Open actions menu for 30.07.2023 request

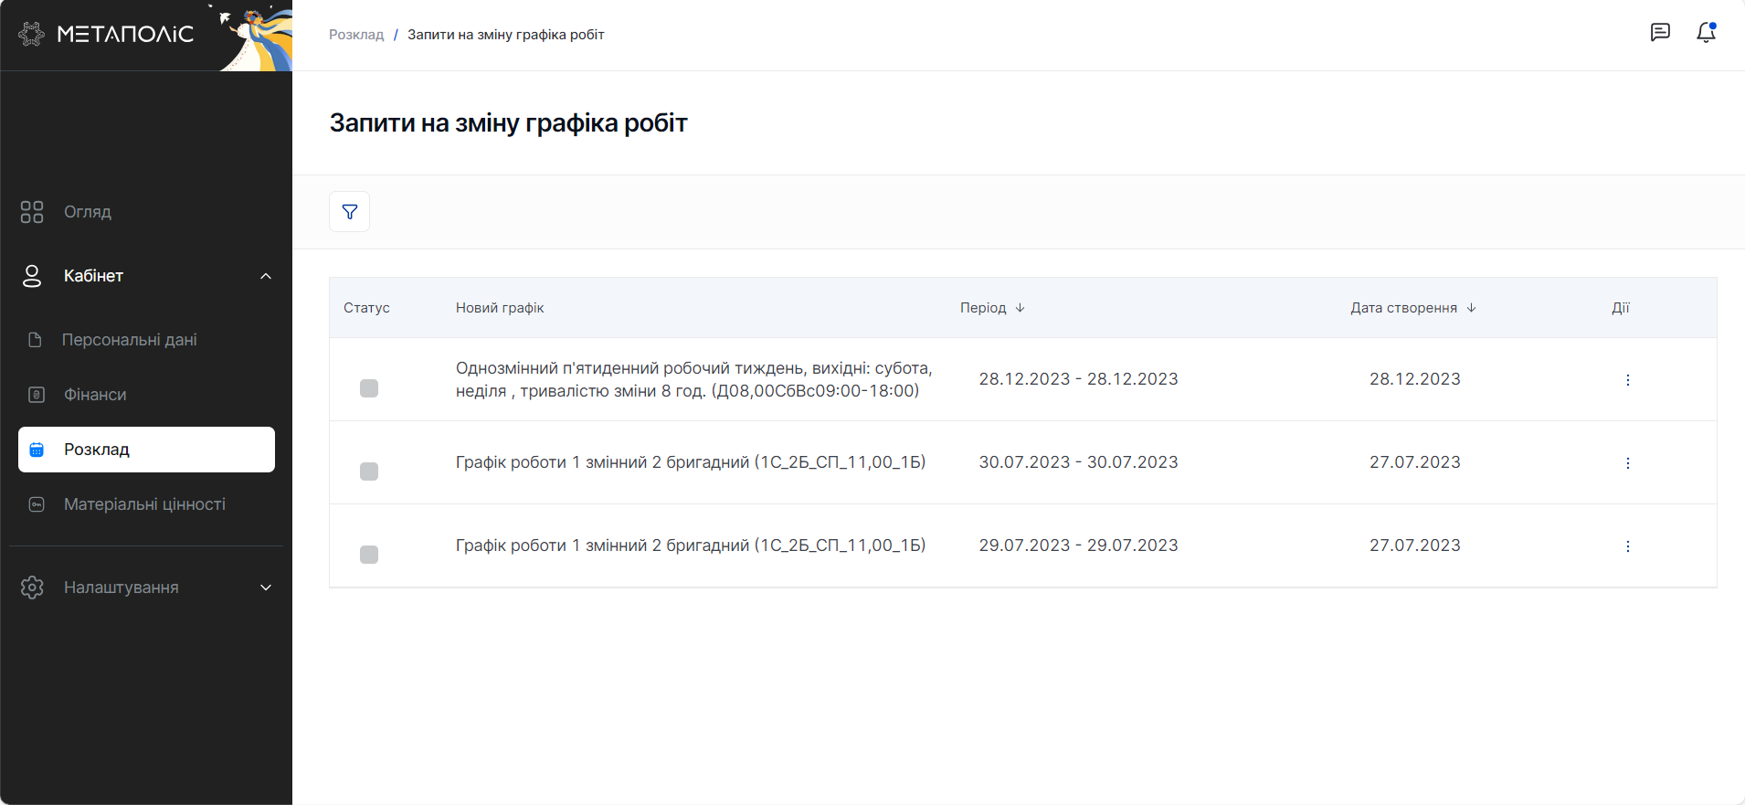click(x=1627, y=463)
